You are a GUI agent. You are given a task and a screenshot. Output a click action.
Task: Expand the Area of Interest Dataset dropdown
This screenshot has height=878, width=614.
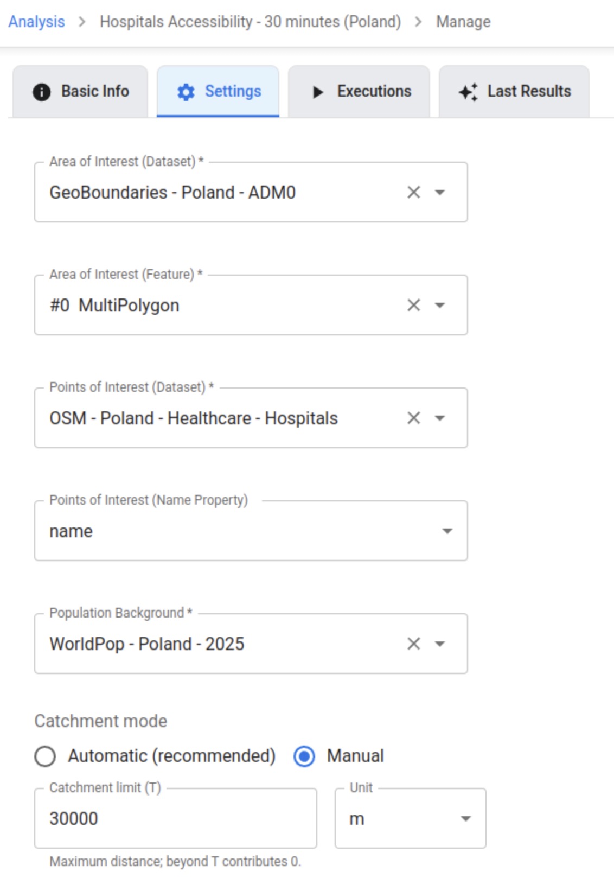tap(440, 192)
